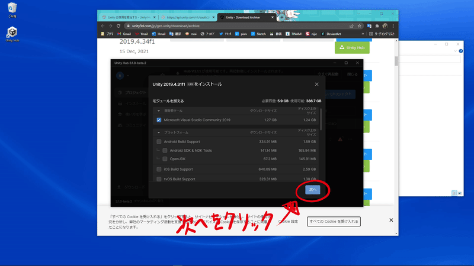Viewport: 474px width, 266px height.
Task: Open the Gmail bookmark
Action: (124, 34)
